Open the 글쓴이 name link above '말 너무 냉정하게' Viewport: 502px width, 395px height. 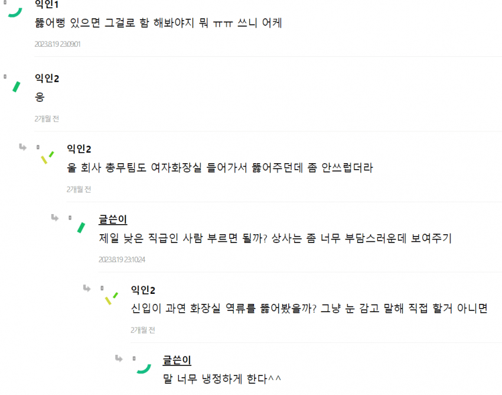(177, 360)
